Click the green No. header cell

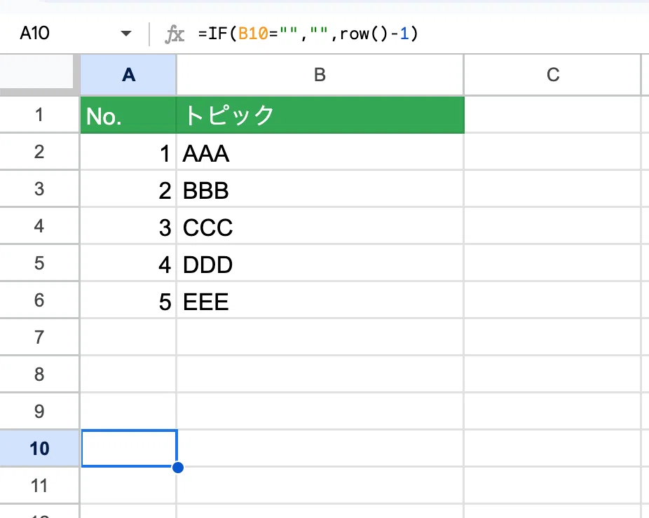coord(128,115)
